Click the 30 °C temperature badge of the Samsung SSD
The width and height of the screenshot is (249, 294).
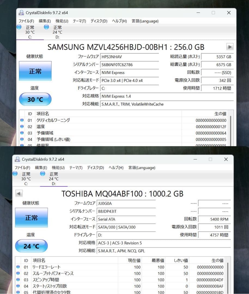pos(35,99)
